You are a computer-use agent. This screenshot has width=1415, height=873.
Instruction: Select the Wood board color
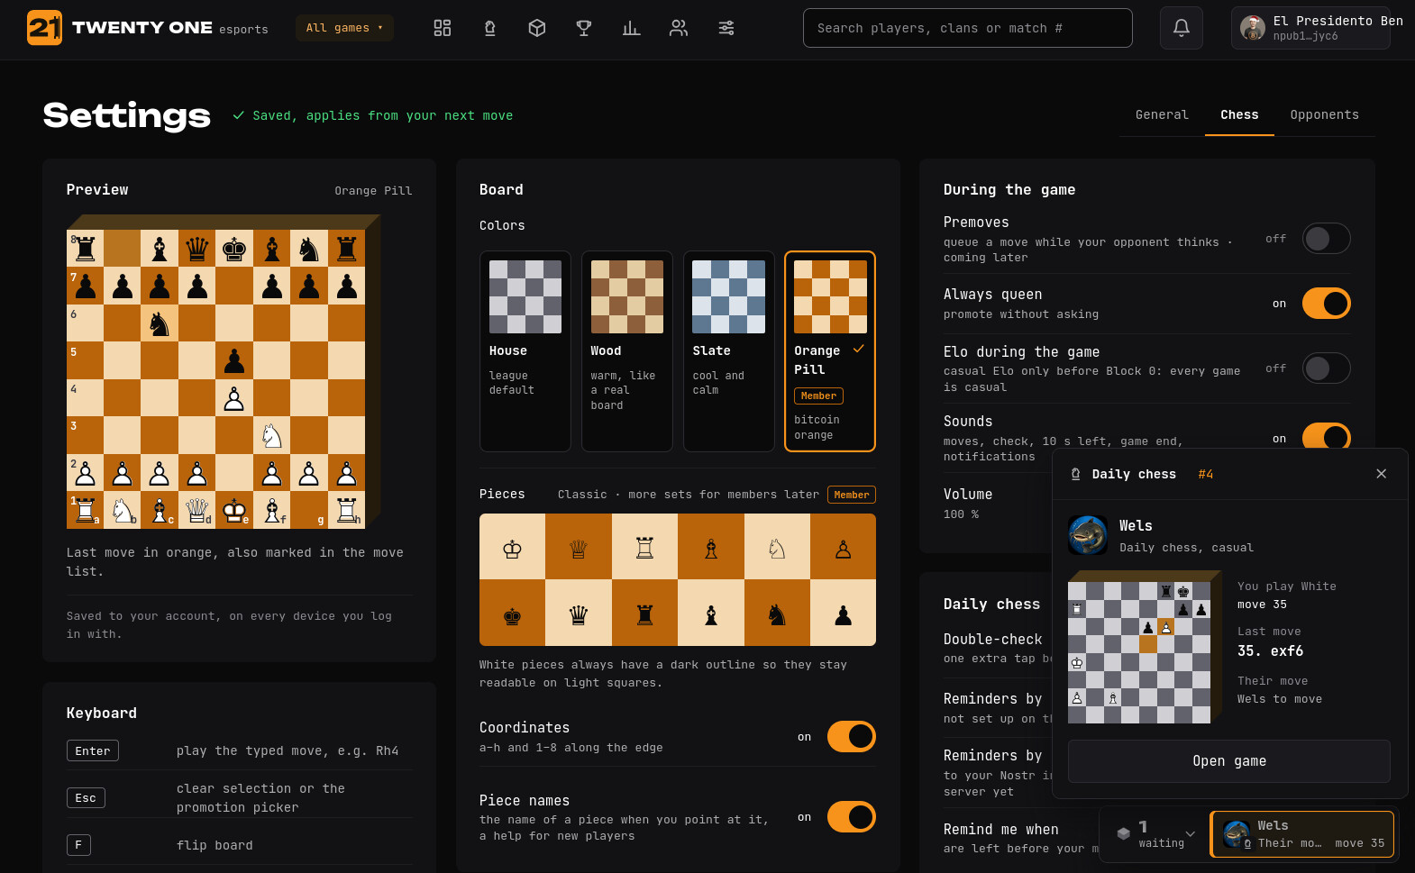[x=627, y=351]
